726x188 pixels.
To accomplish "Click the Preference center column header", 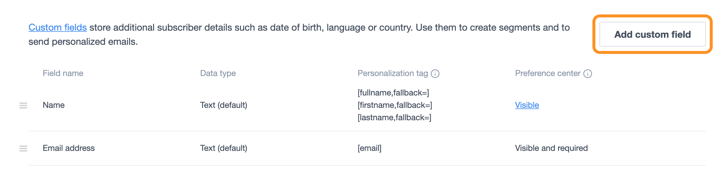I will tap(547, 73).
